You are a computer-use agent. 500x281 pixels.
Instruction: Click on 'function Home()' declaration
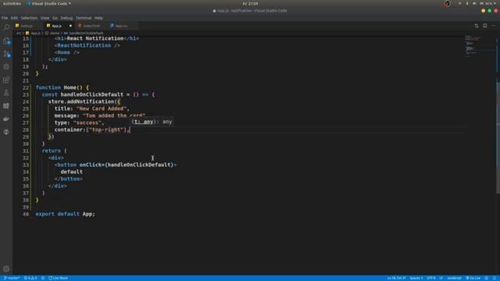coord(59,87)
